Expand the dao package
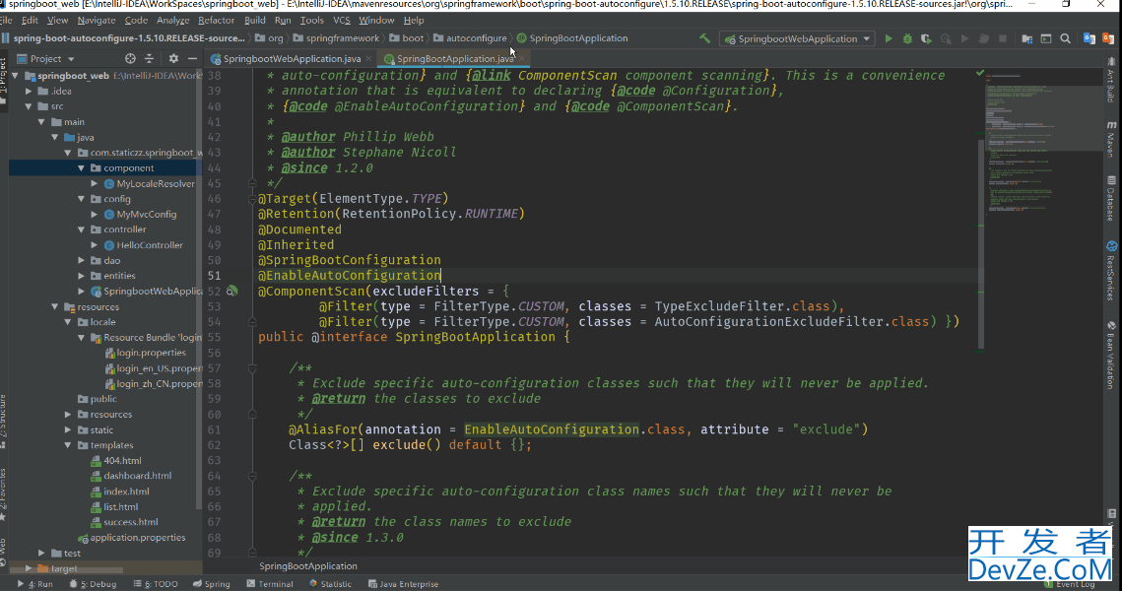Image resolution: width=1122 pixels, height=591 pixels. (82, 260)
